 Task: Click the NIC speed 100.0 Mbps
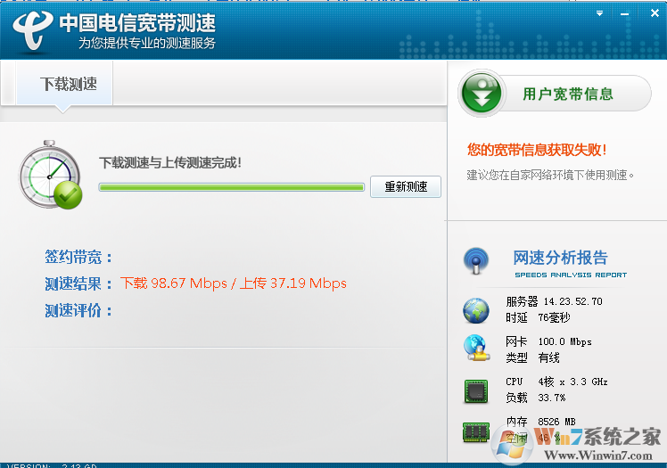pyautogui.click(x=565, y=341)
